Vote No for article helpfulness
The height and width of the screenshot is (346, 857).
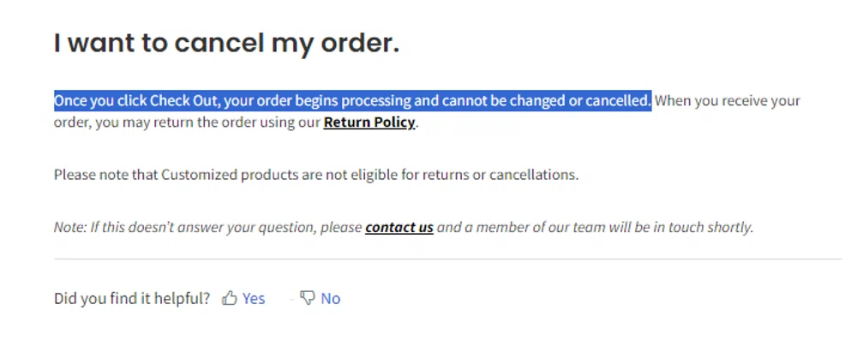point(330,298)
